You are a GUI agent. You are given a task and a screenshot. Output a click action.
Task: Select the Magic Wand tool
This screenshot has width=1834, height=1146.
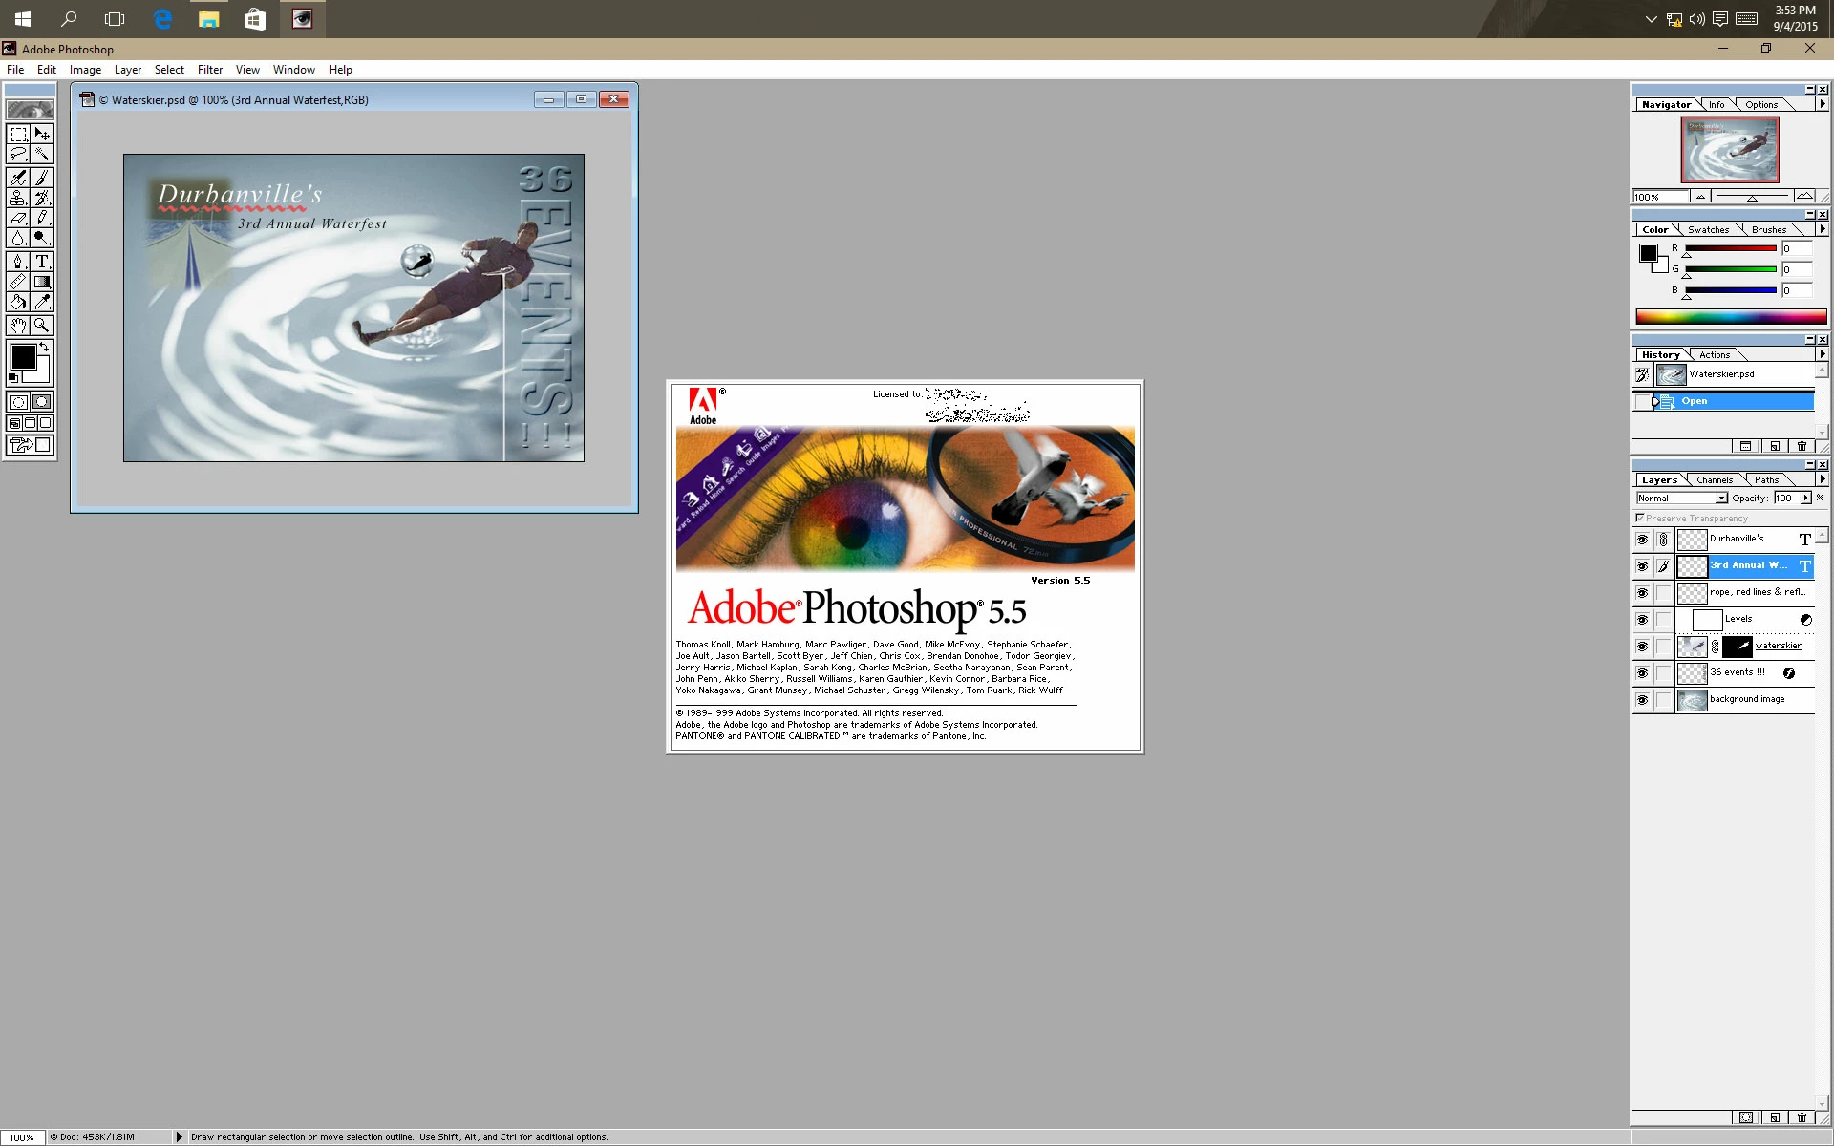pyautogui.click(x=42, y=154)
